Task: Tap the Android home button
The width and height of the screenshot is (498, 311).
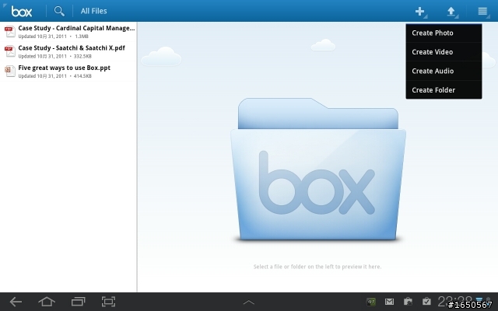Action: [x=47, y=302]
